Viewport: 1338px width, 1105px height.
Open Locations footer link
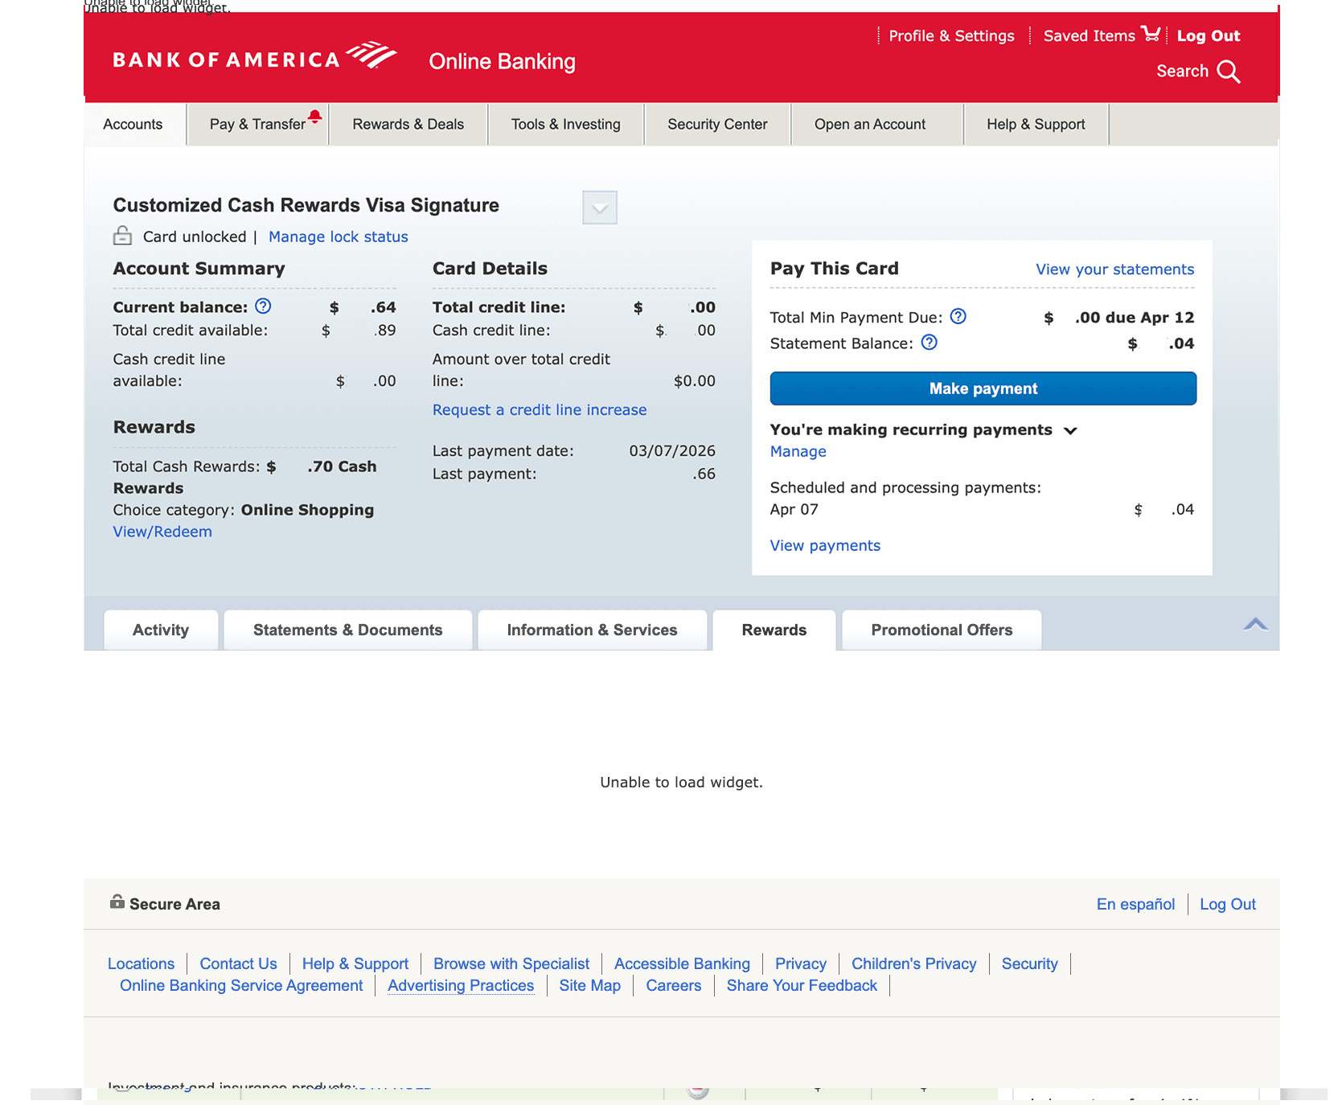141,963
